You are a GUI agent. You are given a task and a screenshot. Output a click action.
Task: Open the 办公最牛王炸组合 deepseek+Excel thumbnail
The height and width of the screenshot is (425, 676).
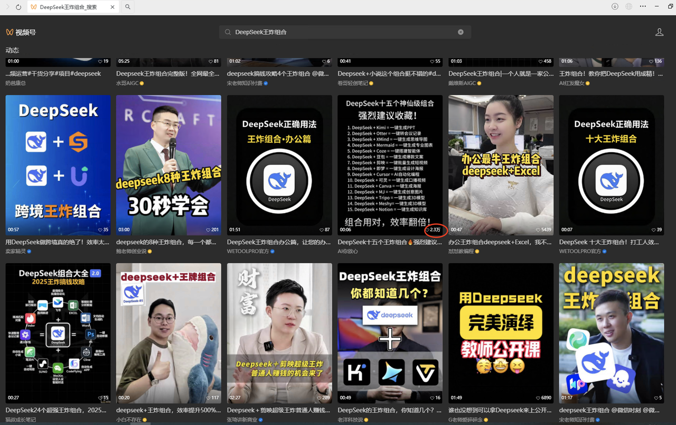501,165
